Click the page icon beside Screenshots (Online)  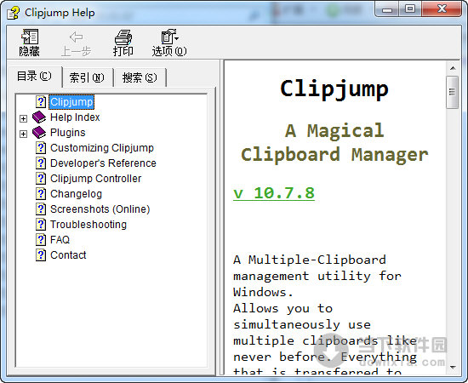(41, 209)
